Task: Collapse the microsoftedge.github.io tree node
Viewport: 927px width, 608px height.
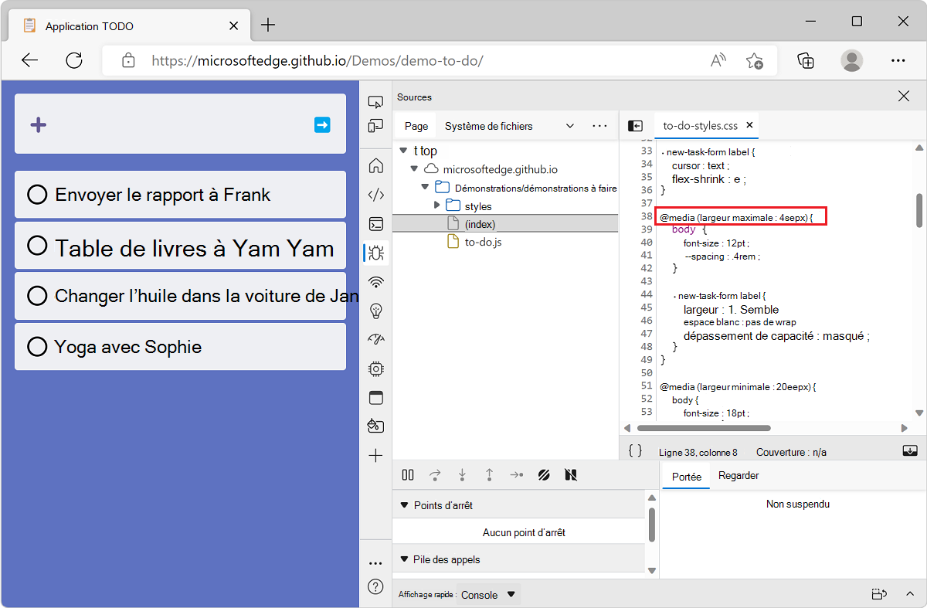Action: (x=414, y=168)
